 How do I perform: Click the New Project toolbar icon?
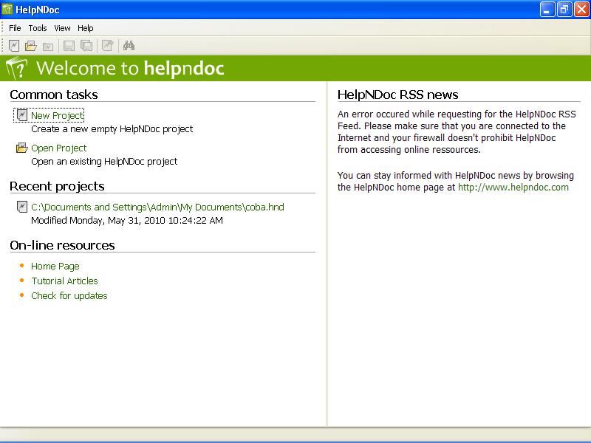(14, 46)
